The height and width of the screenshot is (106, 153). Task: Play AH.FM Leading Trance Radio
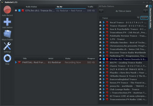[x=104, y=63]
